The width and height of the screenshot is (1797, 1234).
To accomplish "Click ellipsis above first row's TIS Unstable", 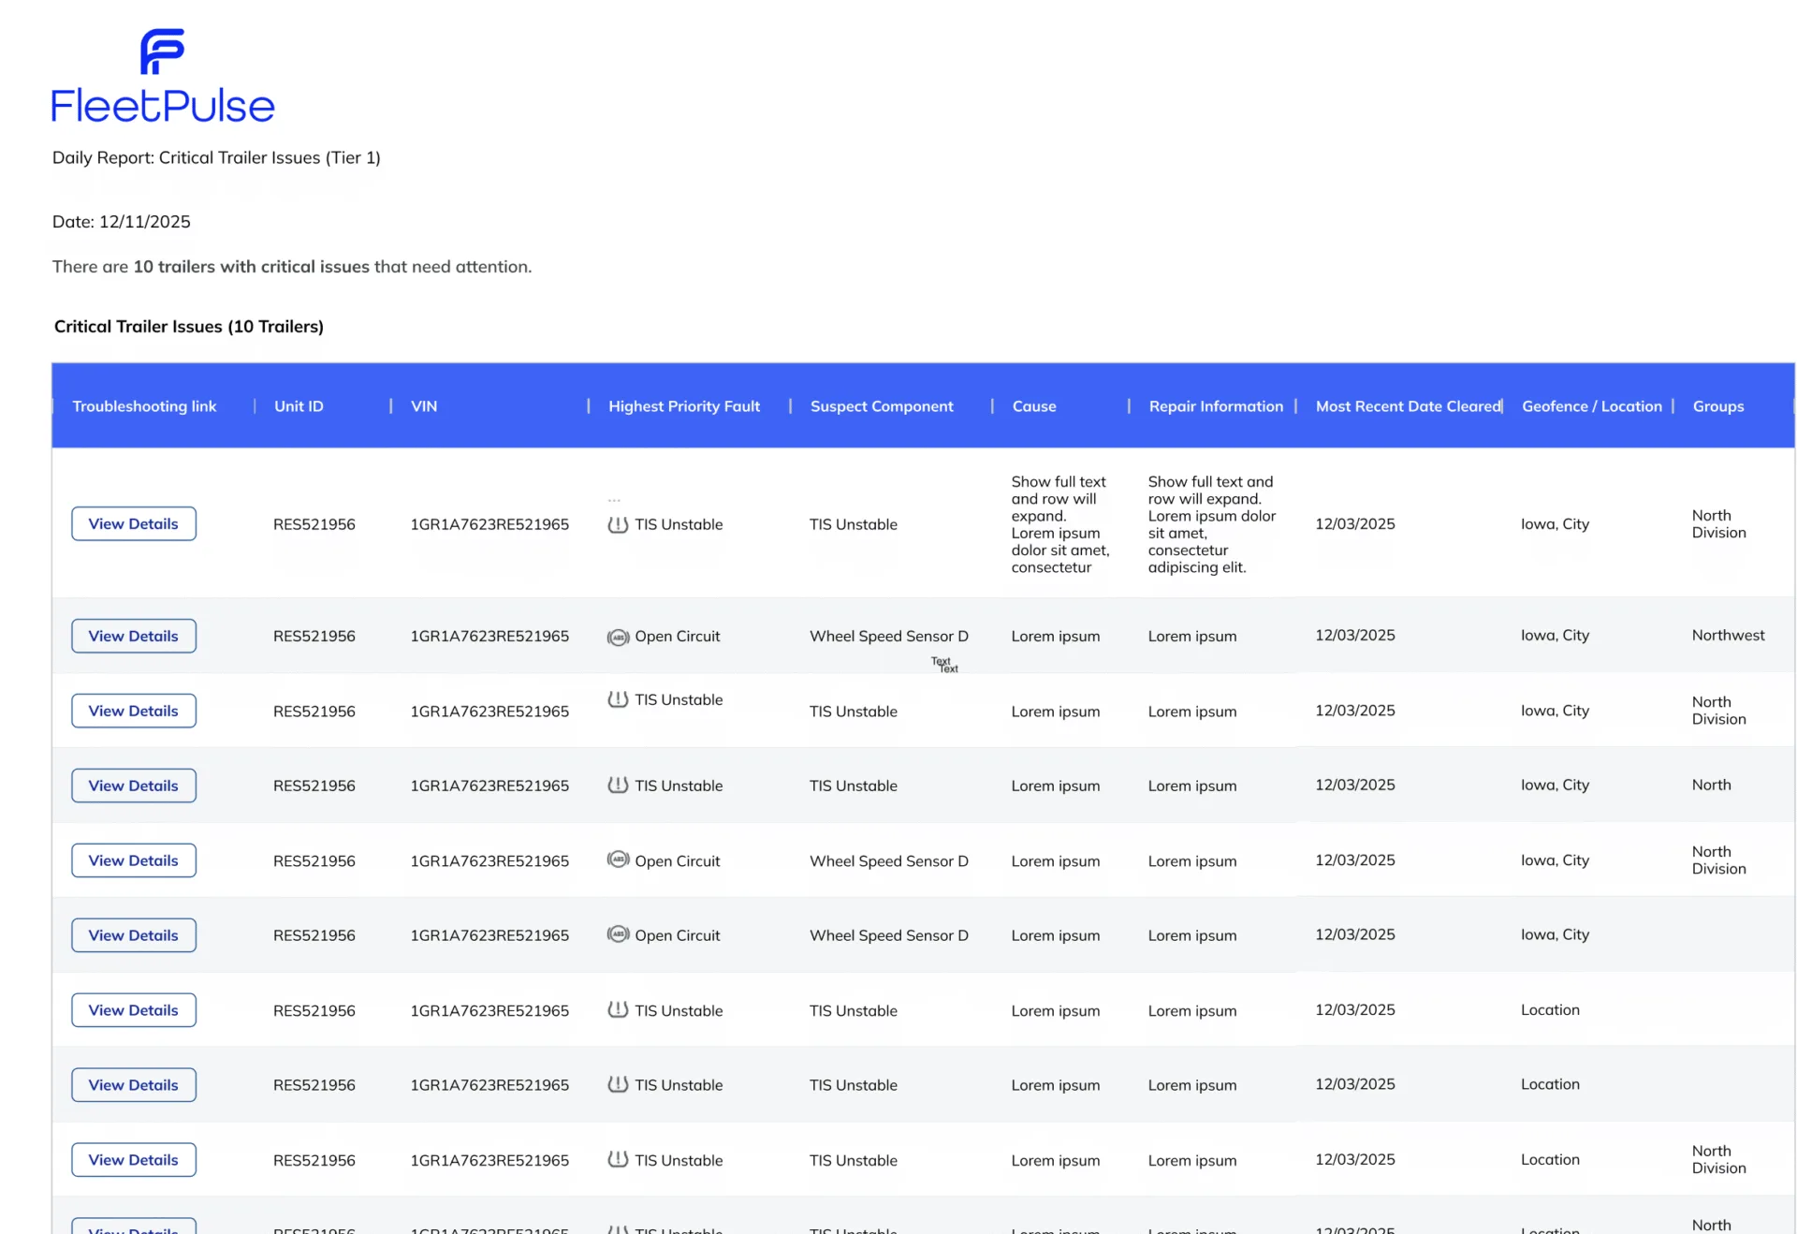I will point(614,500).
